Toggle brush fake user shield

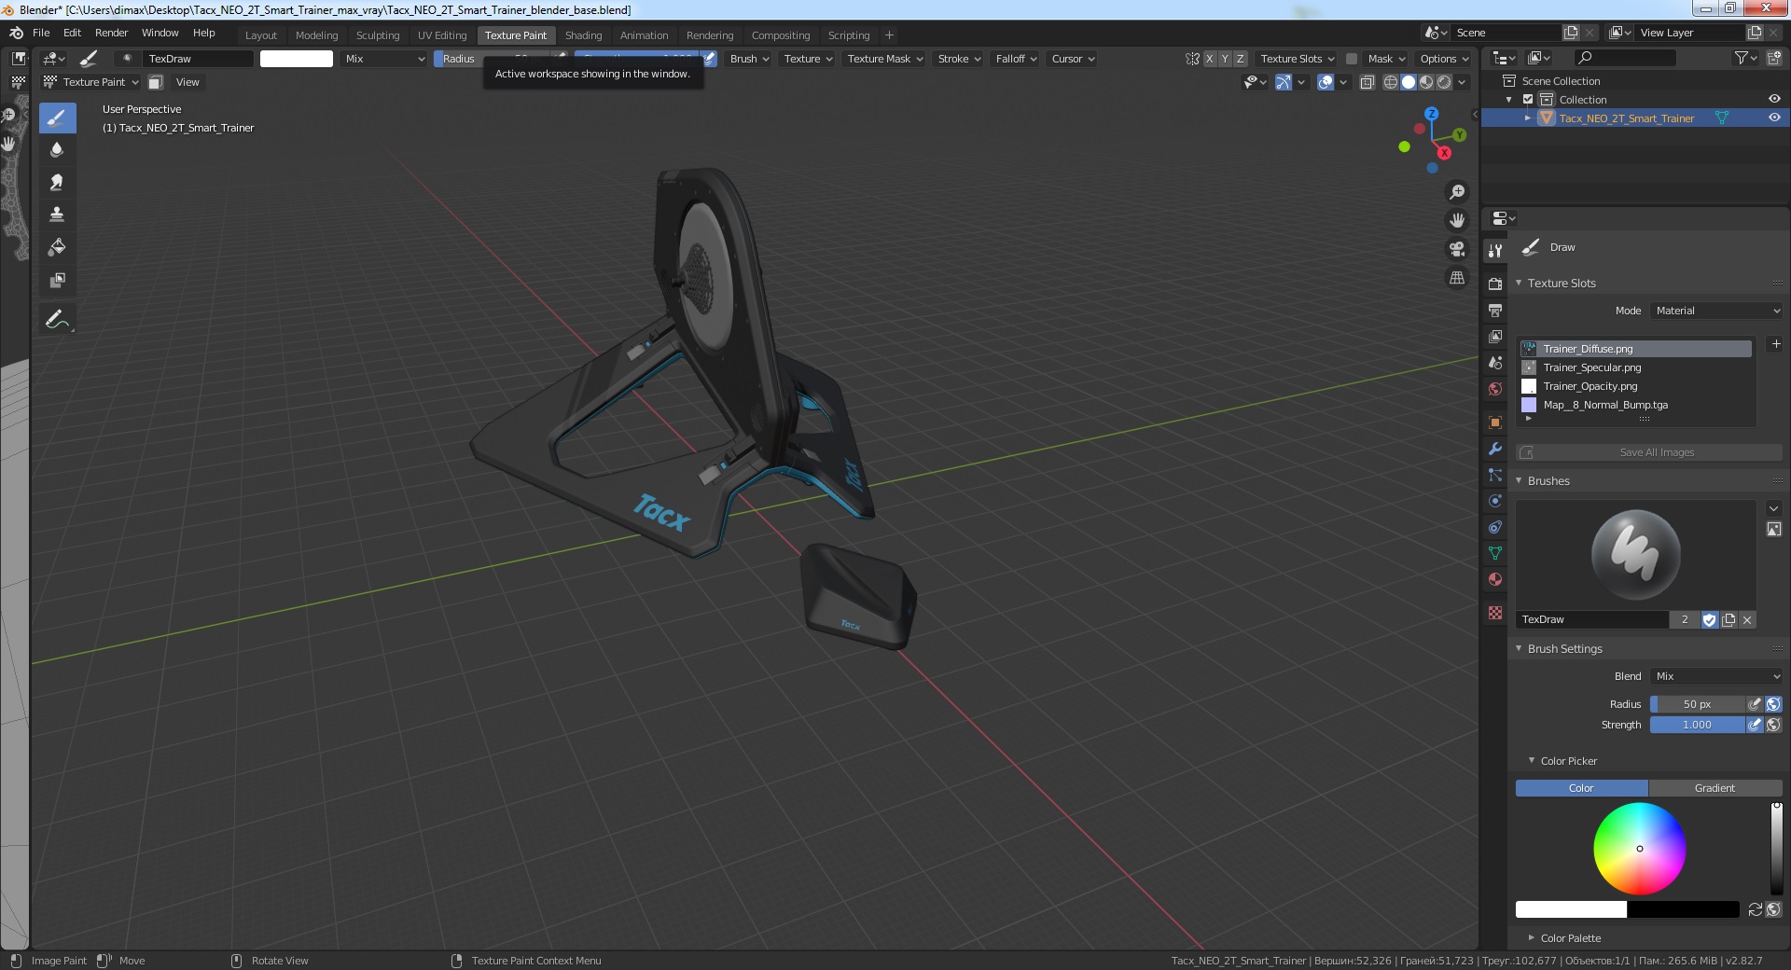[1709, 619]
